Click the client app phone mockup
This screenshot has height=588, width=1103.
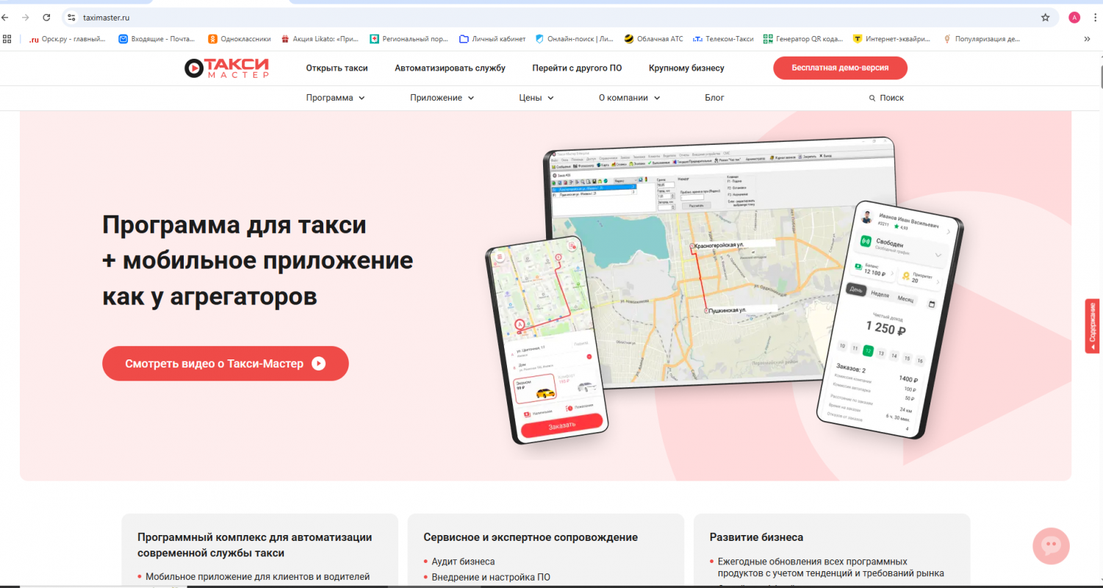coord(547,340)
